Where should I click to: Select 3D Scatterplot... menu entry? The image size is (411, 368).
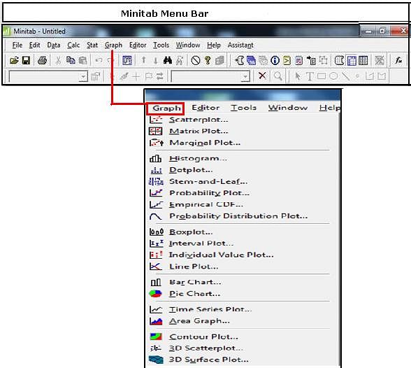(206, 348)
